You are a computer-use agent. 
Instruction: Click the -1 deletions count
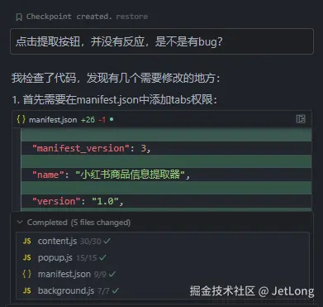click(x=102, y=120)
